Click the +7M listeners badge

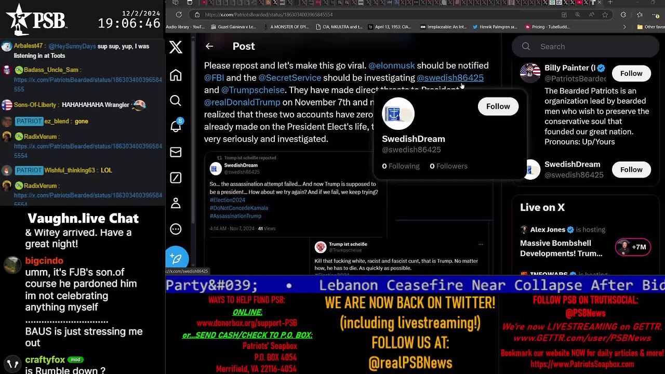point(632,247)
